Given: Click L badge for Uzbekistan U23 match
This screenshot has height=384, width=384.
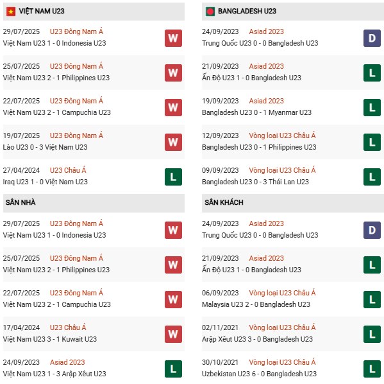Looking at the screenshot, I should [x=372, y=369].
